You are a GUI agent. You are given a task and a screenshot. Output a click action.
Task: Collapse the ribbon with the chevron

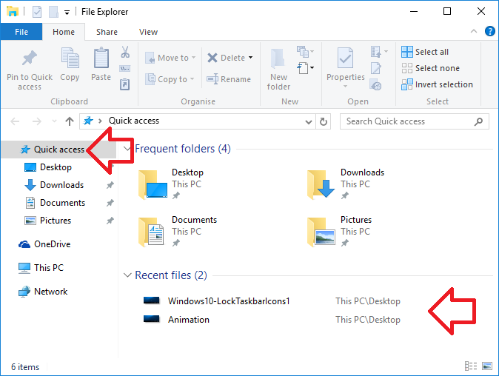tap(474, 31)
